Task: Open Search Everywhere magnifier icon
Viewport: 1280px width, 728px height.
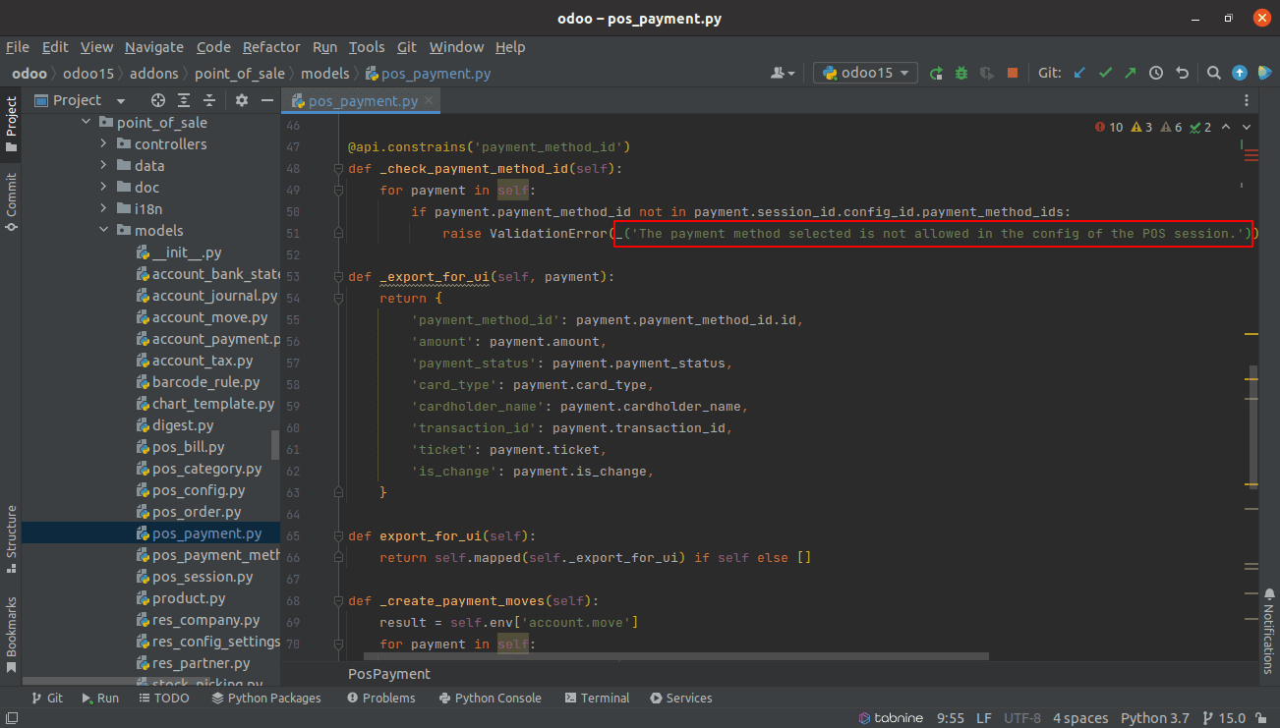Action: click(x=1214, y=73)
